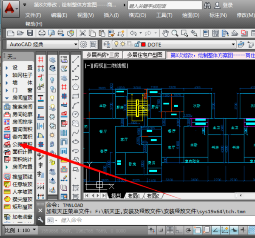Viewport: 255px width, 238px height.
Task: Save drawing with the floppy disk icon
Action: (30, 33)
